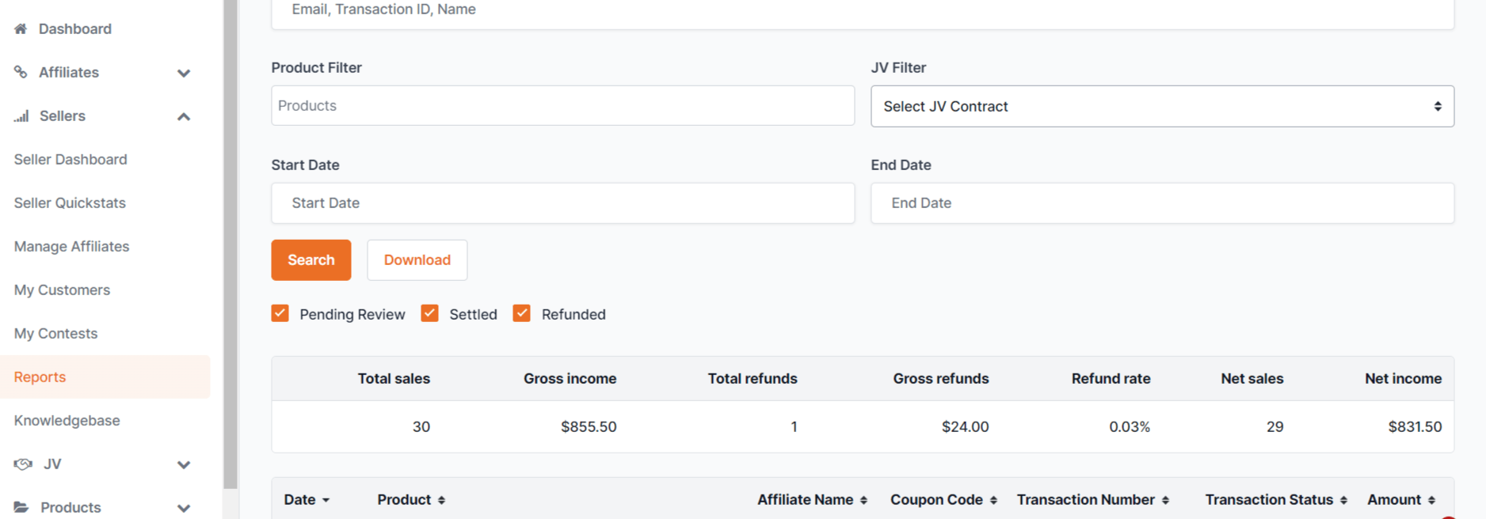Click the Dashboard home icon
The width and height of the screenshot is (1486, 519).
coord(21,28)
